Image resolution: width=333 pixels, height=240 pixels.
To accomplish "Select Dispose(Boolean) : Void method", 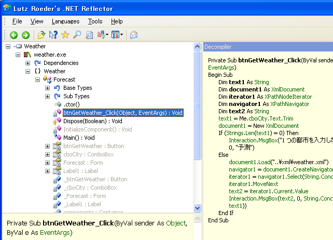I will [93, 121].
